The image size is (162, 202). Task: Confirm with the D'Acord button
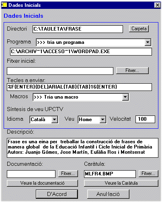click(57, 194)
